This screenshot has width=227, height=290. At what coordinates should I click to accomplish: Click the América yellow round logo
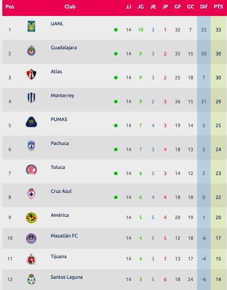(31, 218)
